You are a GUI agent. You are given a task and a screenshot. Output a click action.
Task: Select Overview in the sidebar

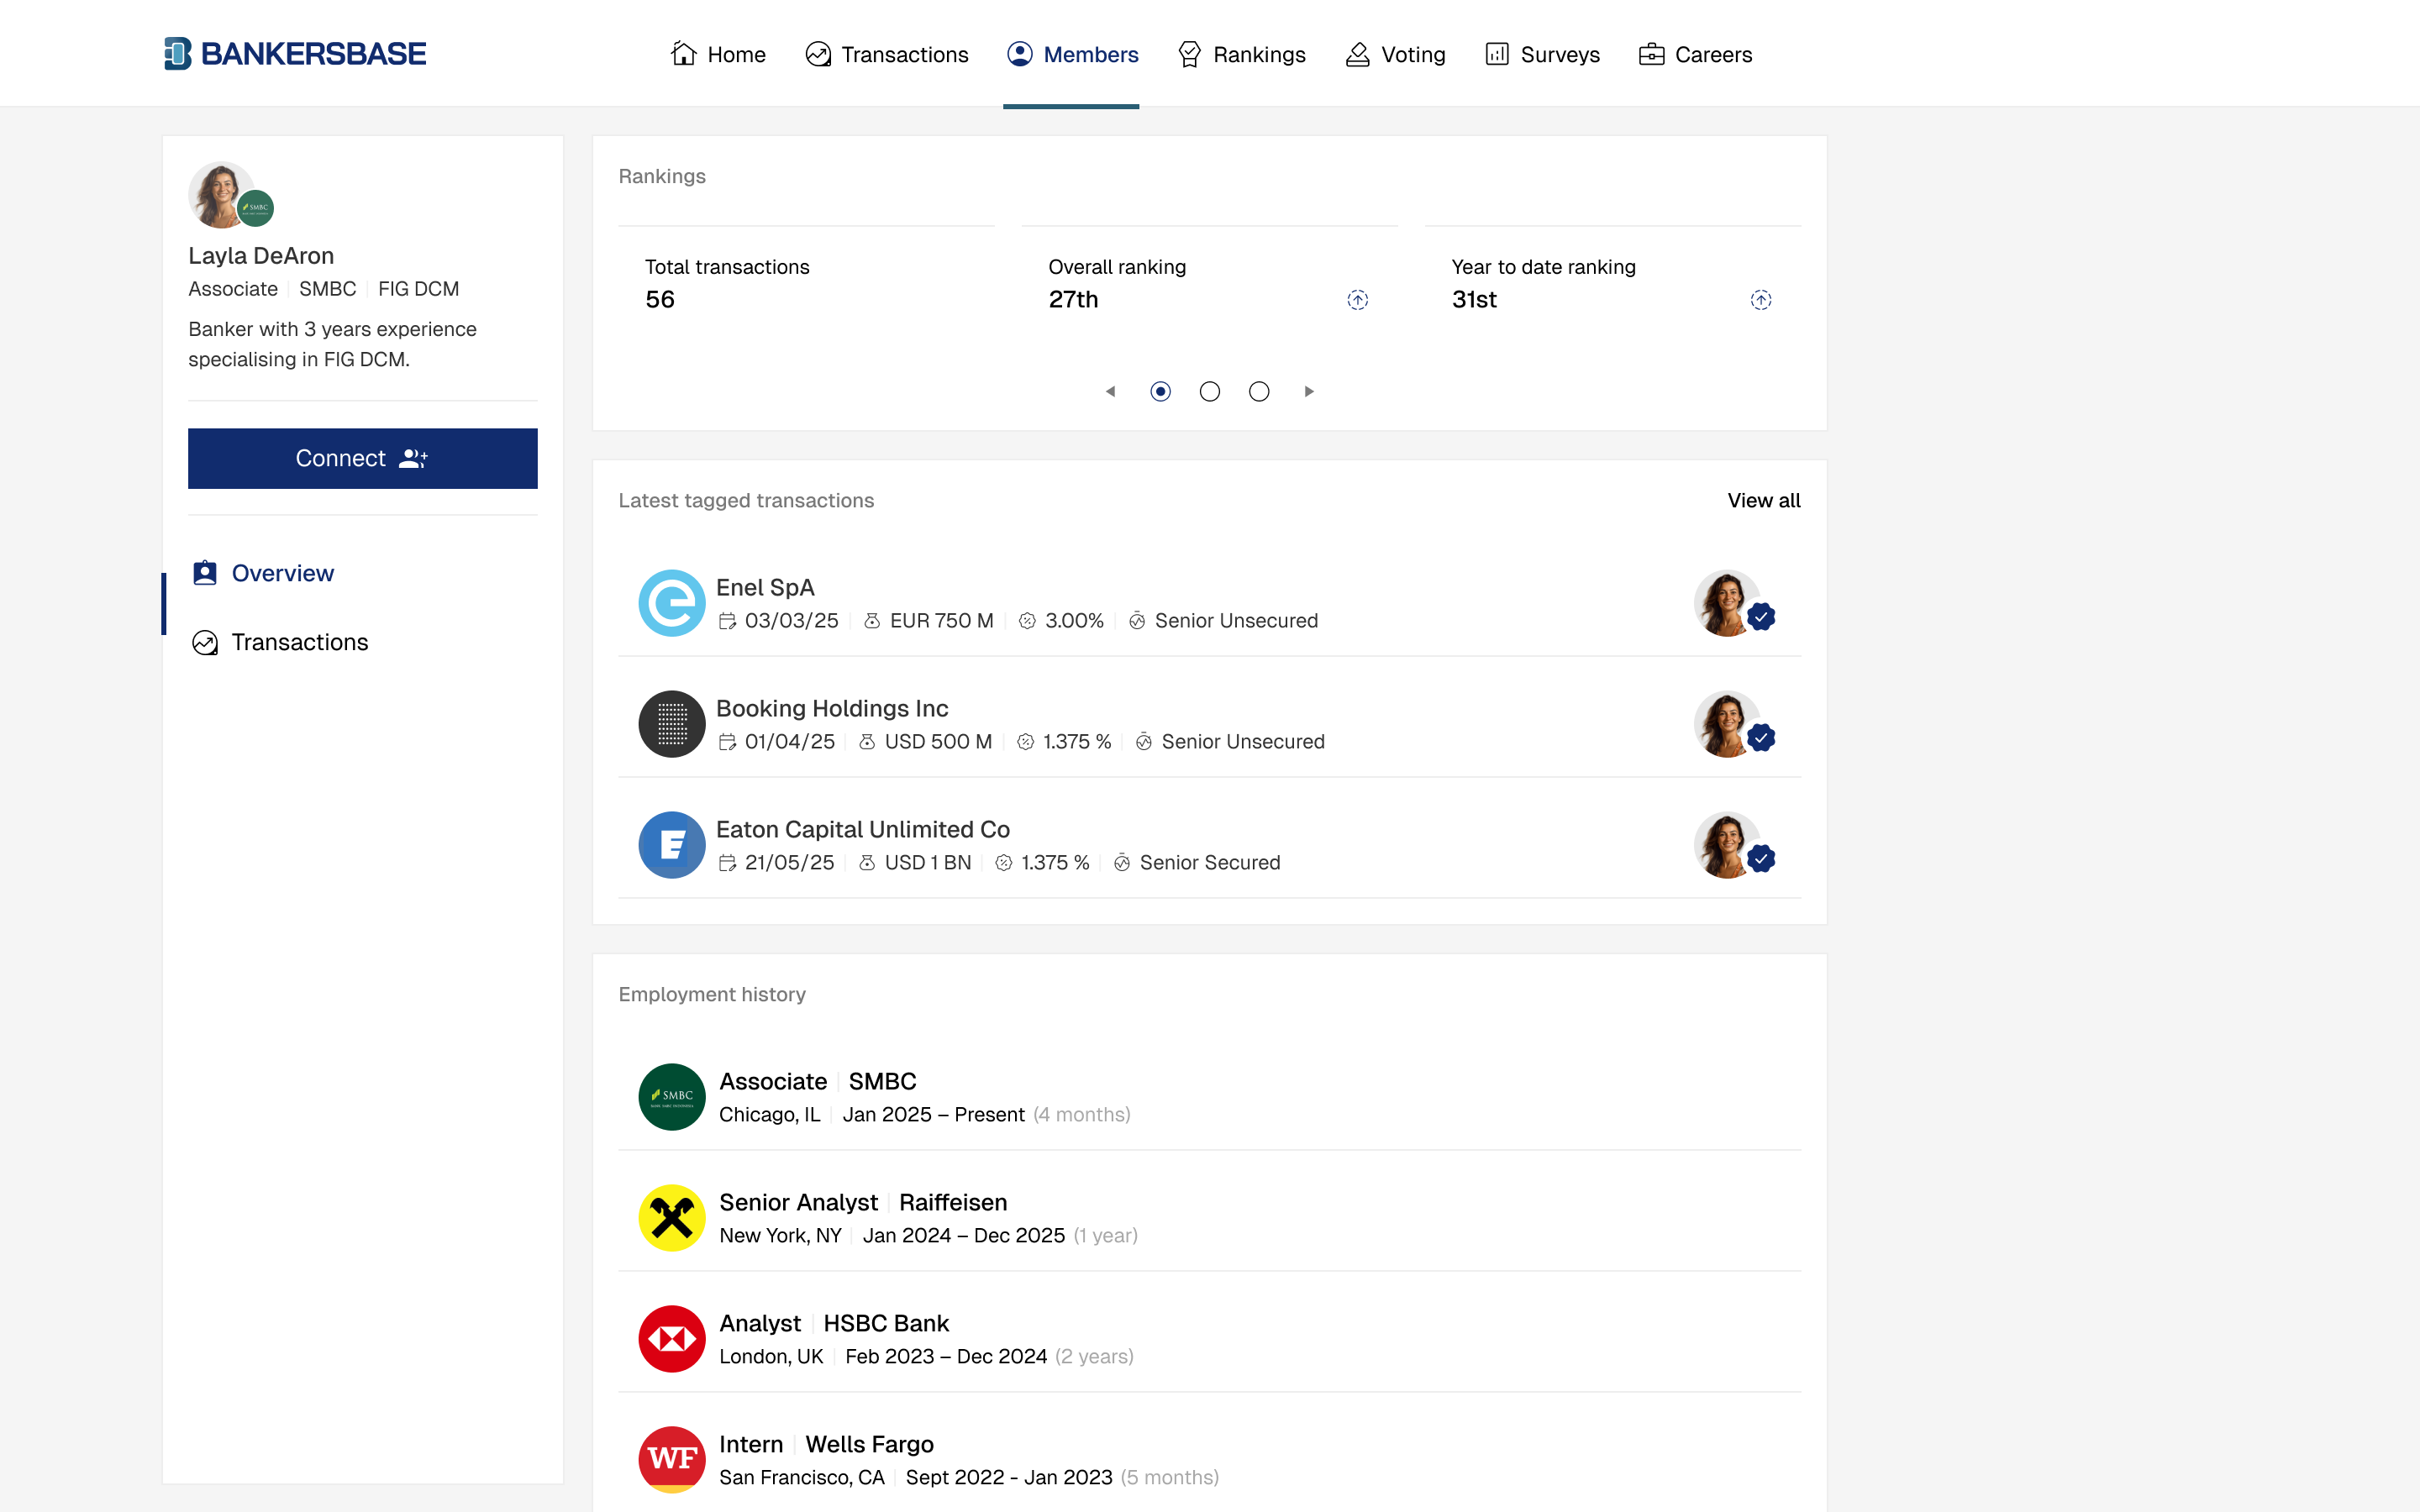pyautogui.click(x=263, y=573)
